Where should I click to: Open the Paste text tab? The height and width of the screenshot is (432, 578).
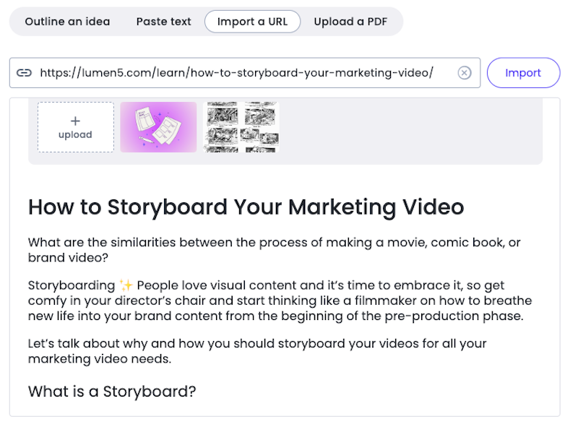click(164, 22)
